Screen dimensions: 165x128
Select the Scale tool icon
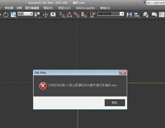[x=13, y=14]
